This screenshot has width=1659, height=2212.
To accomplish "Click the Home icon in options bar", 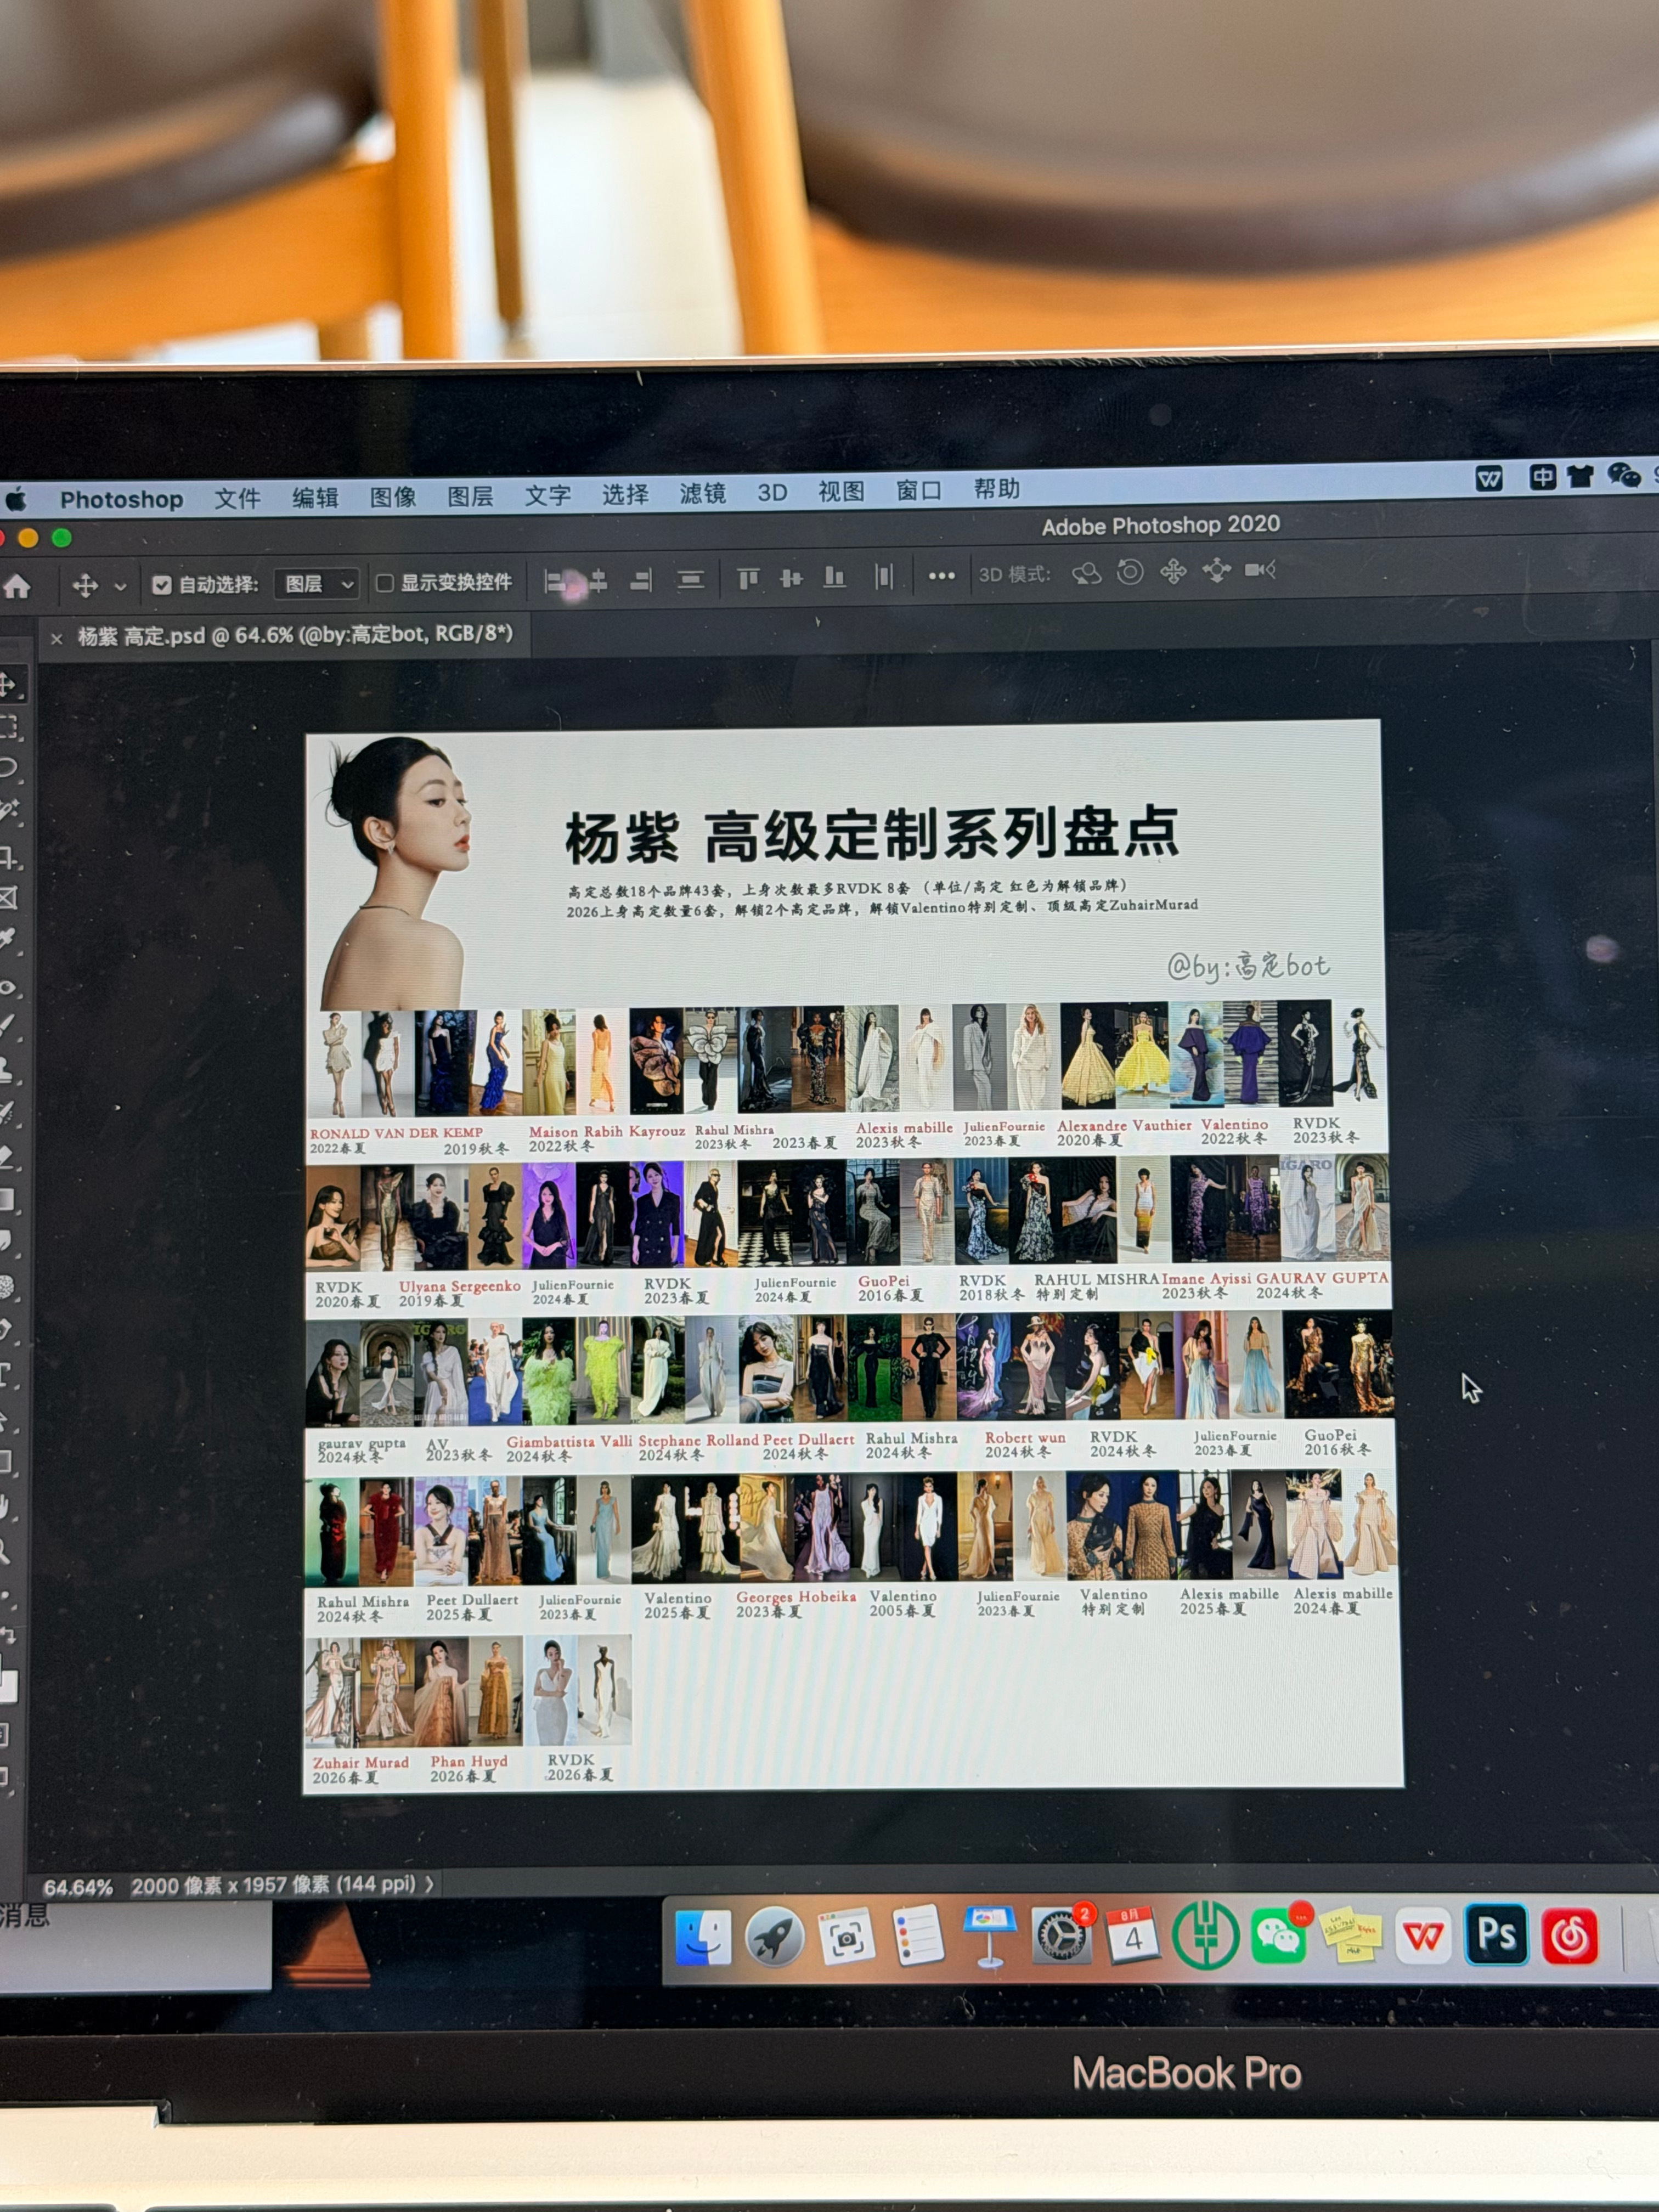I will point(17,586).
